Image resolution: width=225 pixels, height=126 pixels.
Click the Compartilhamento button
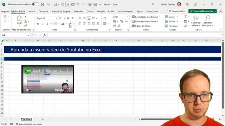tap(201, 11)
